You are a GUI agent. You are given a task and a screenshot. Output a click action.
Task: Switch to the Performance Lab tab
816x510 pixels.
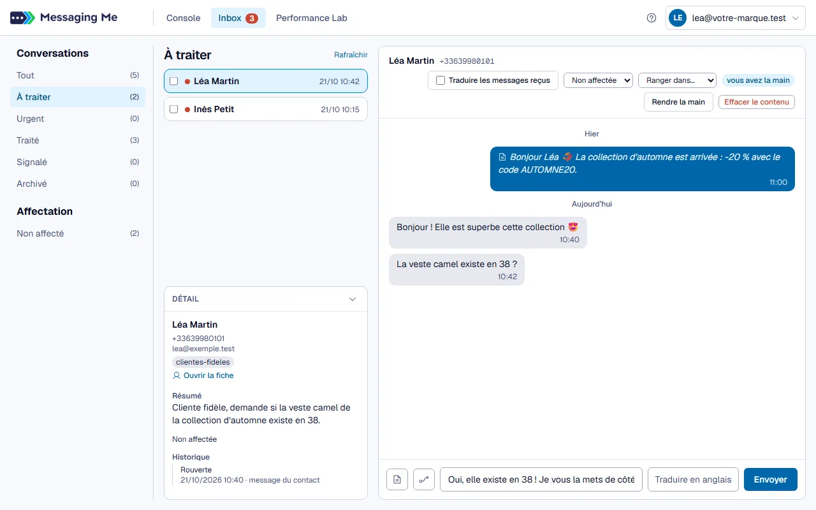click(312, 18)
